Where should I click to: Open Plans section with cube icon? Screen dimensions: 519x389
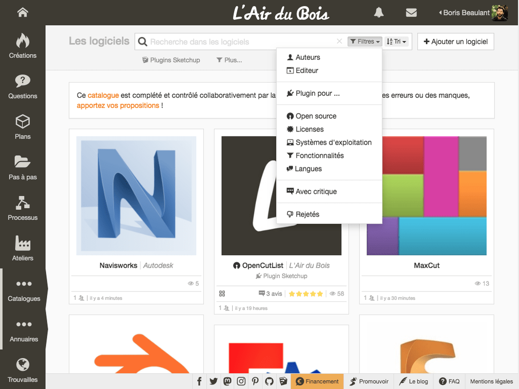22,127
